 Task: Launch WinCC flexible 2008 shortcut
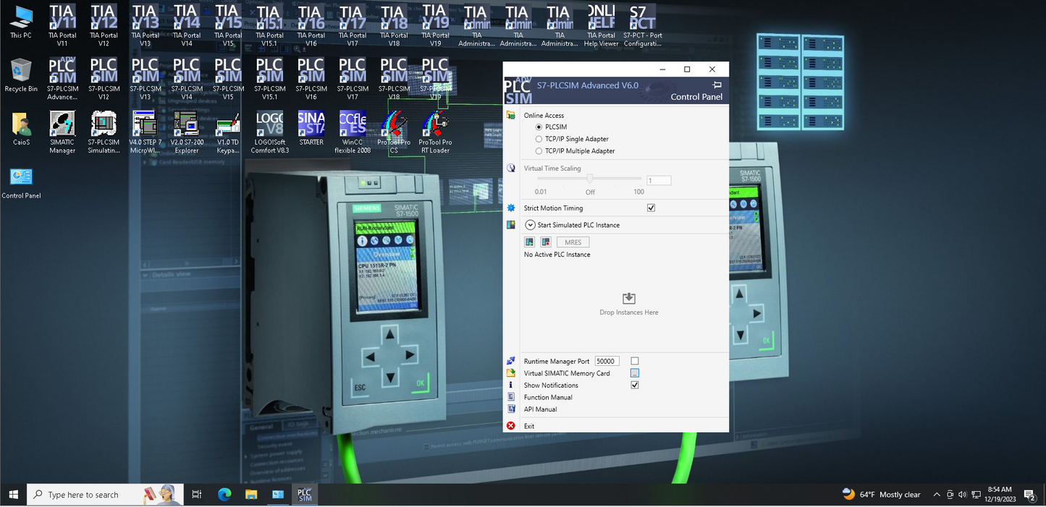tap(353, 131)
